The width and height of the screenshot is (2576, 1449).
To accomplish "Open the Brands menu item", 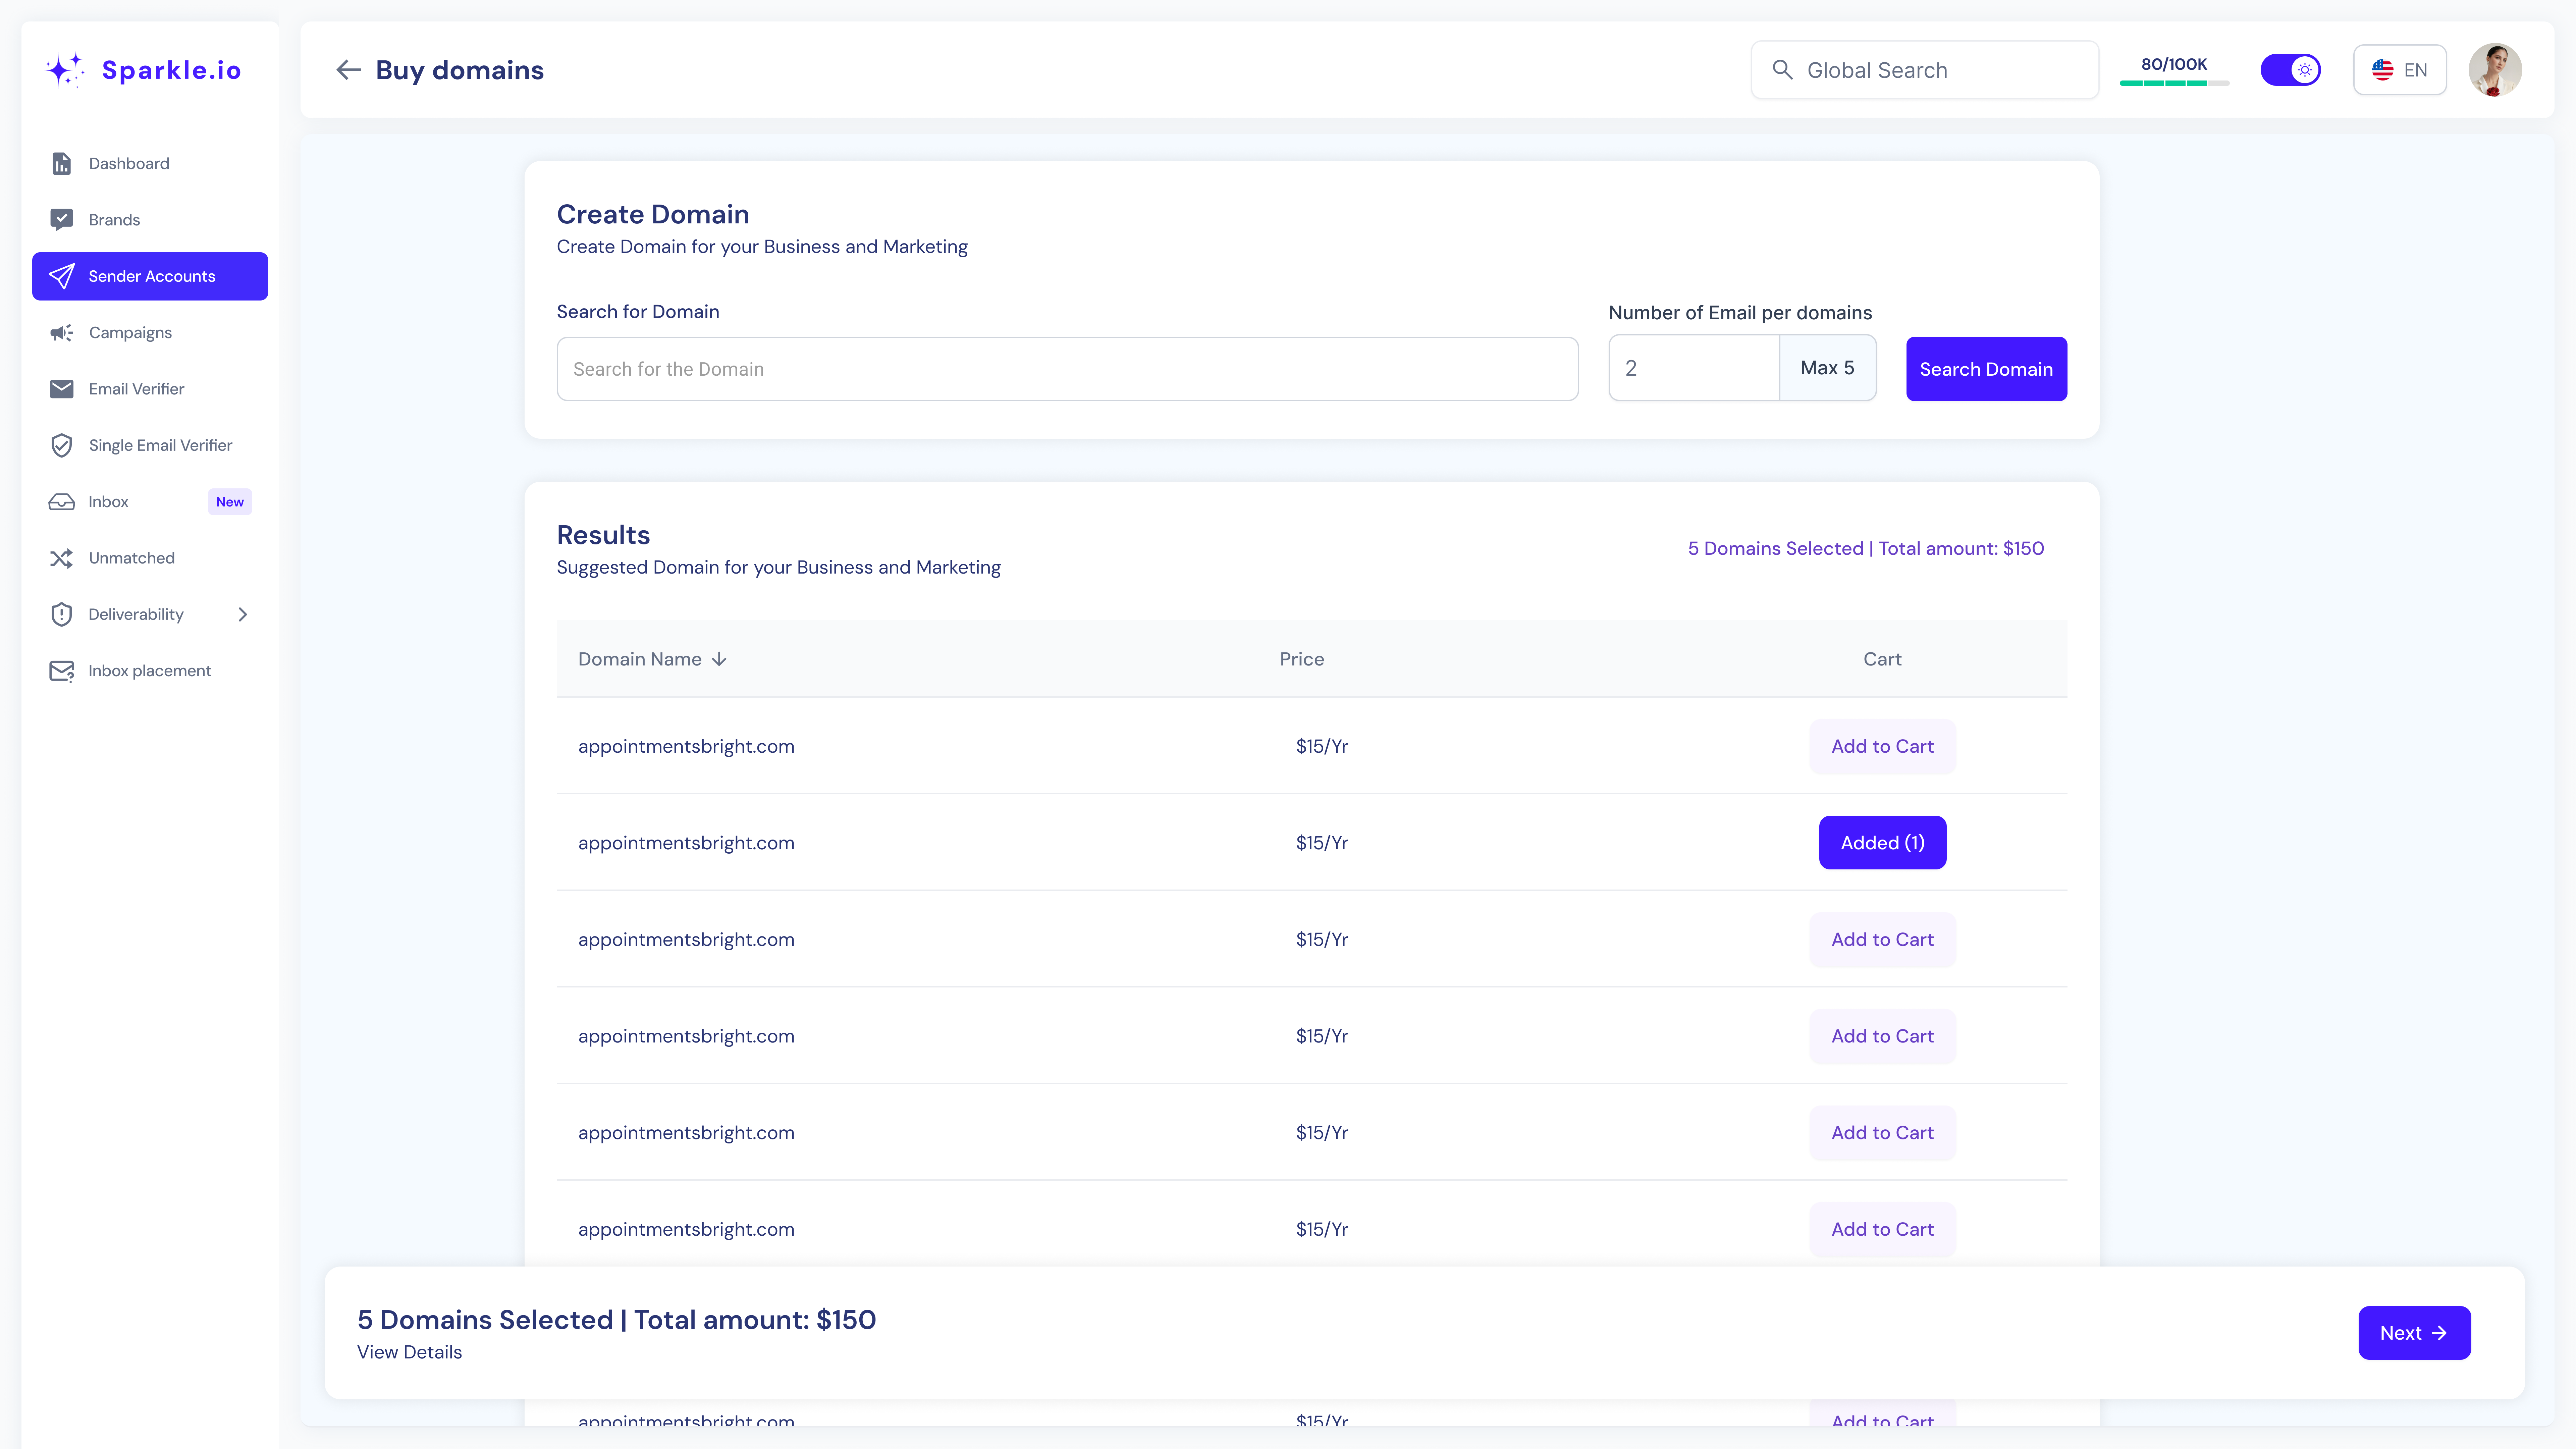I will (x=114, y=220).
